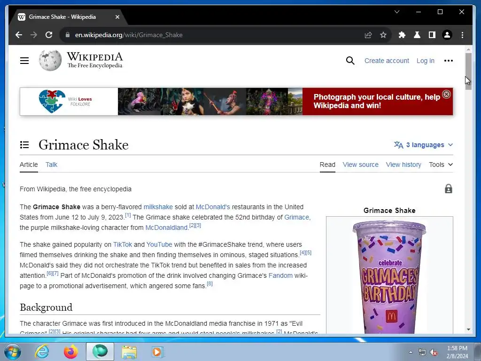
Task: Toggle the browser side panel icon
Action: (x=432, y=35)
